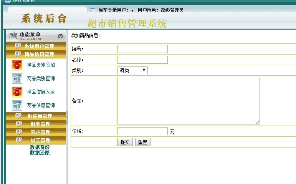Open the 类别 dropdown showing 酒类
Image resolution: width=296 pixels, height=184 pixels.
[132, 70]
